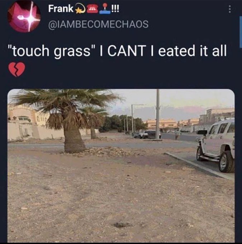
Task: Click the dark hole in the sandy ground
Action: click(121, 225)
